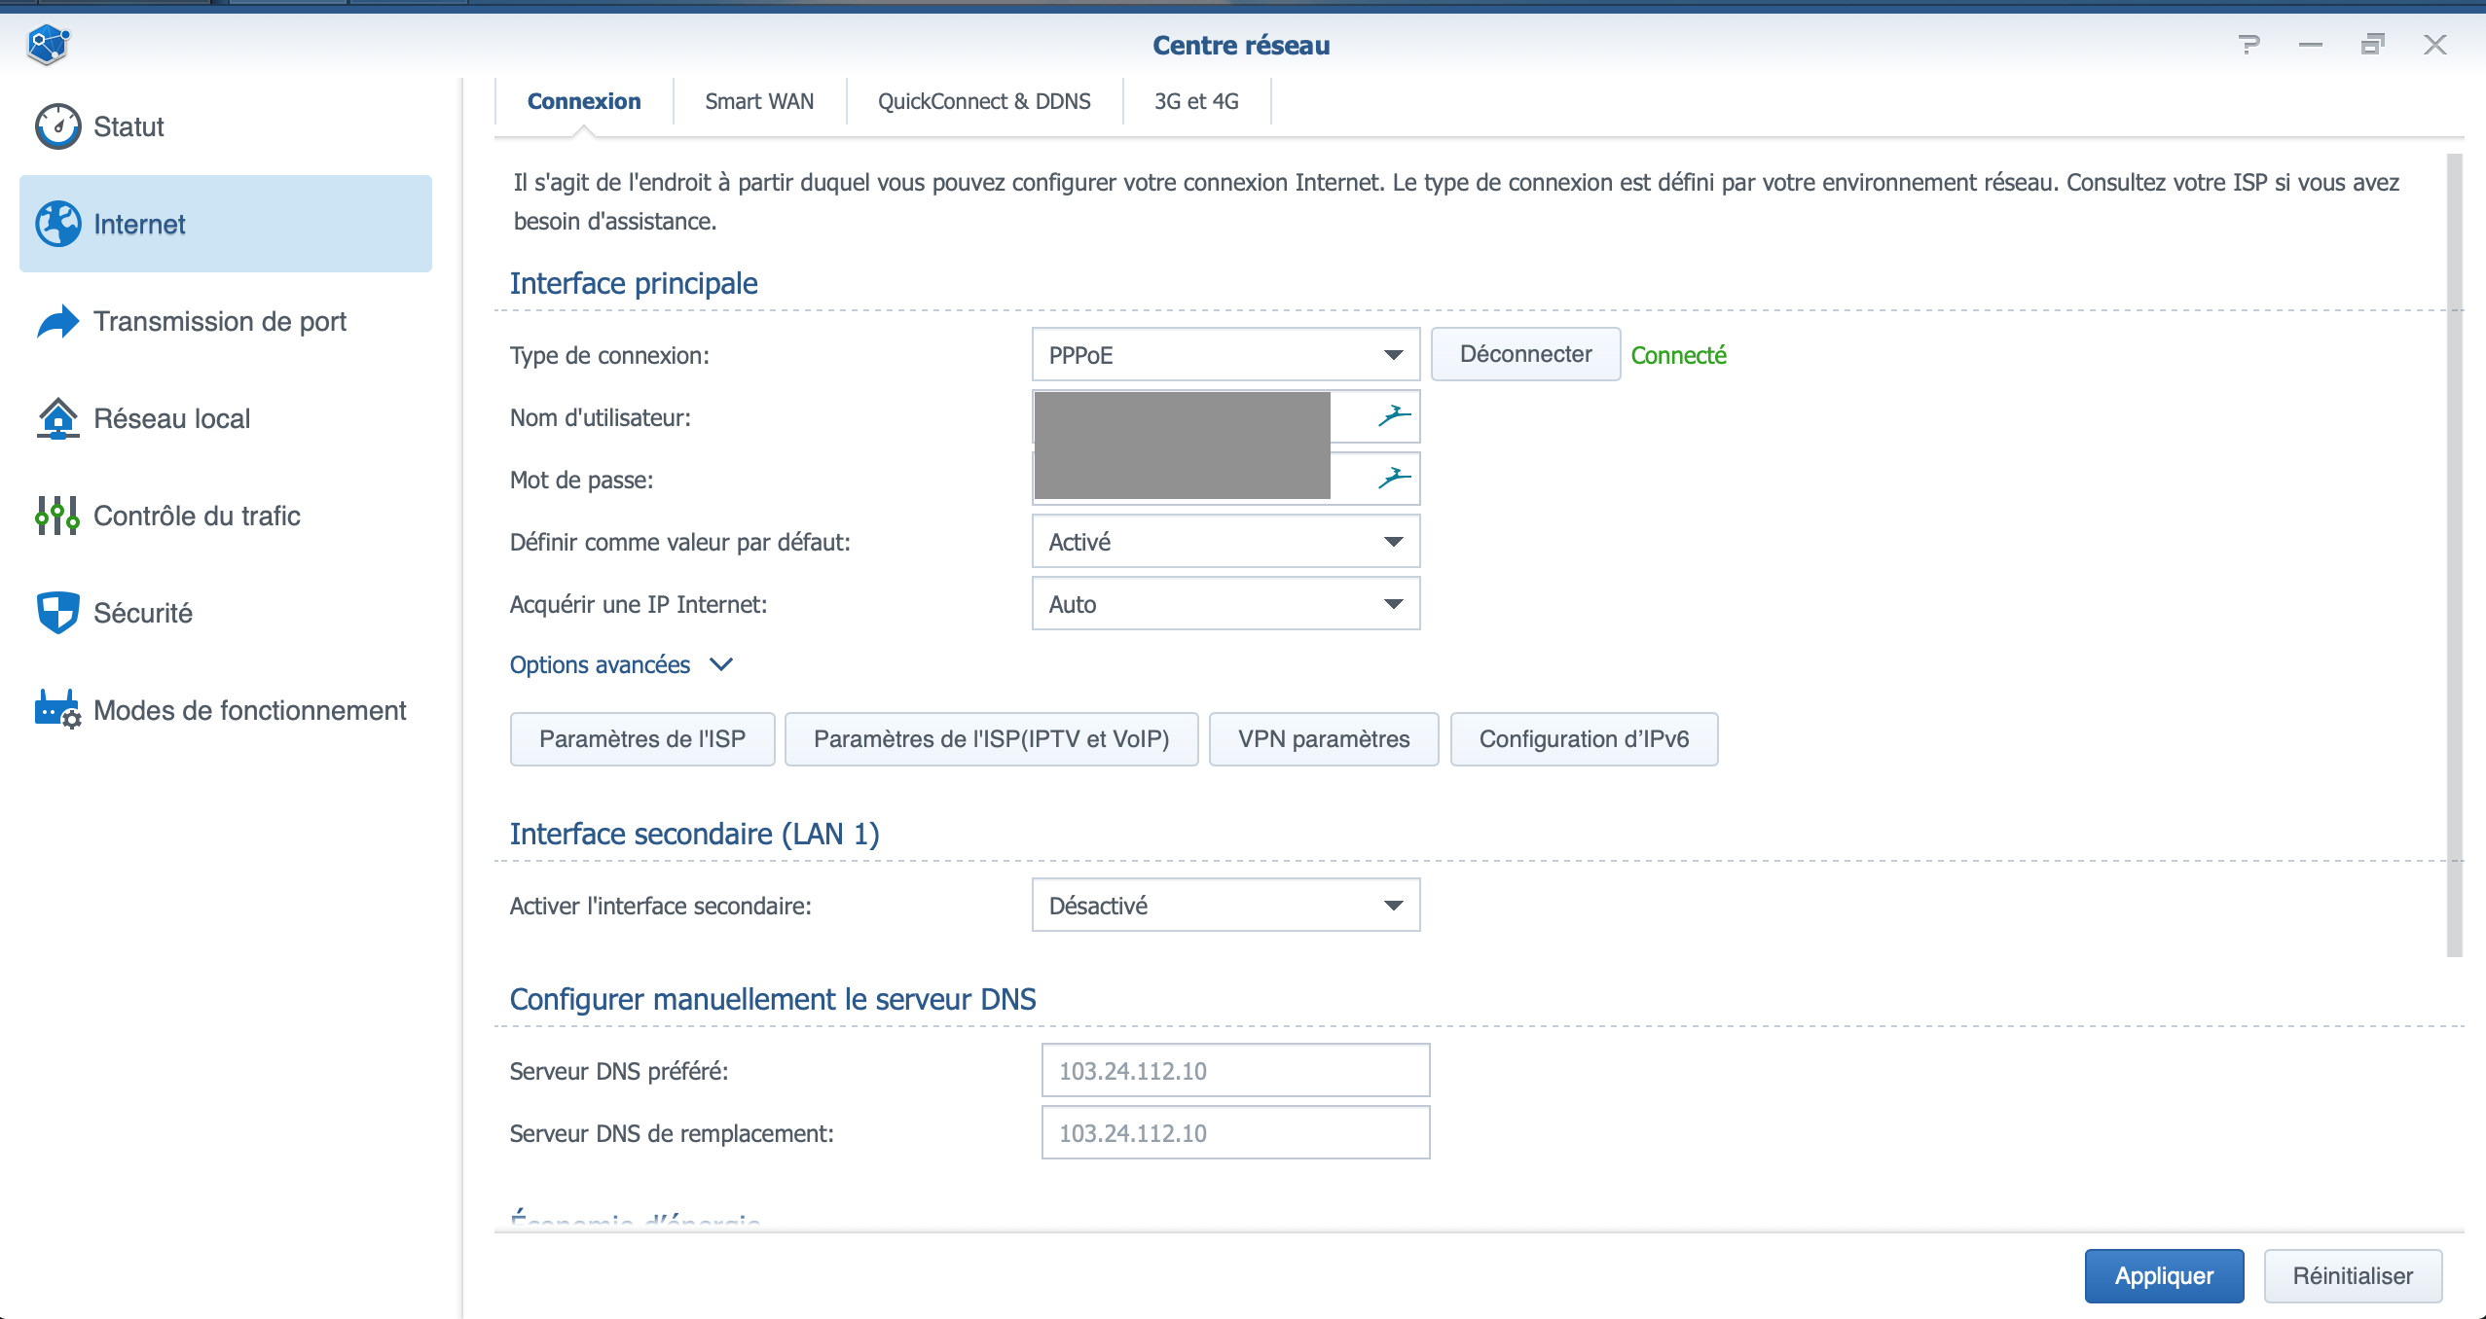The height and width of the screenshot is (1319, 2486).
Task: Click the Réseau local house icon
Action: click(x=58, y=418)
